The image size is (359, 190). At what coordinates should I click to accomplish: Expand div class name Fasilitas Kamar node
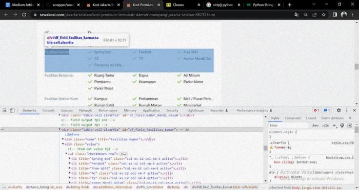click(63, 139)
